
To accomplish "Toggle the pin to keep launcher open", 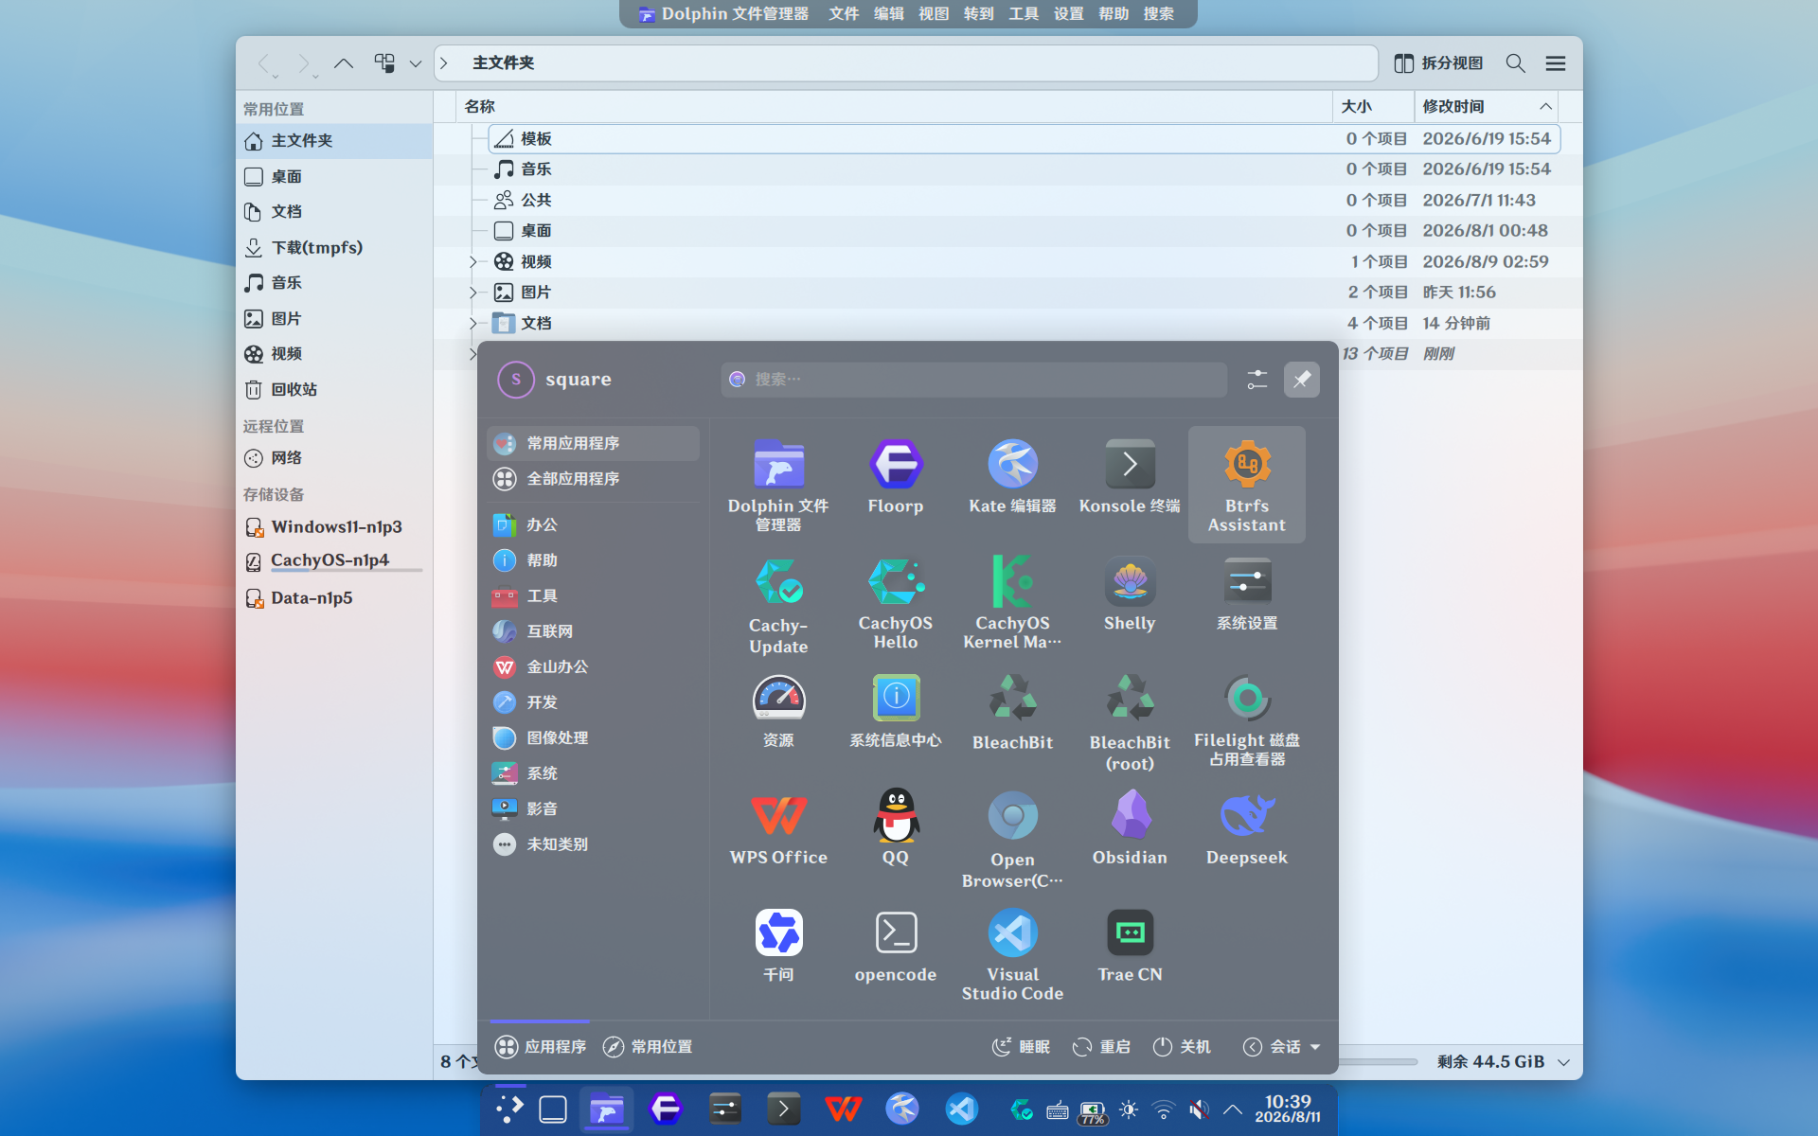I will [x=1301, y=380].
